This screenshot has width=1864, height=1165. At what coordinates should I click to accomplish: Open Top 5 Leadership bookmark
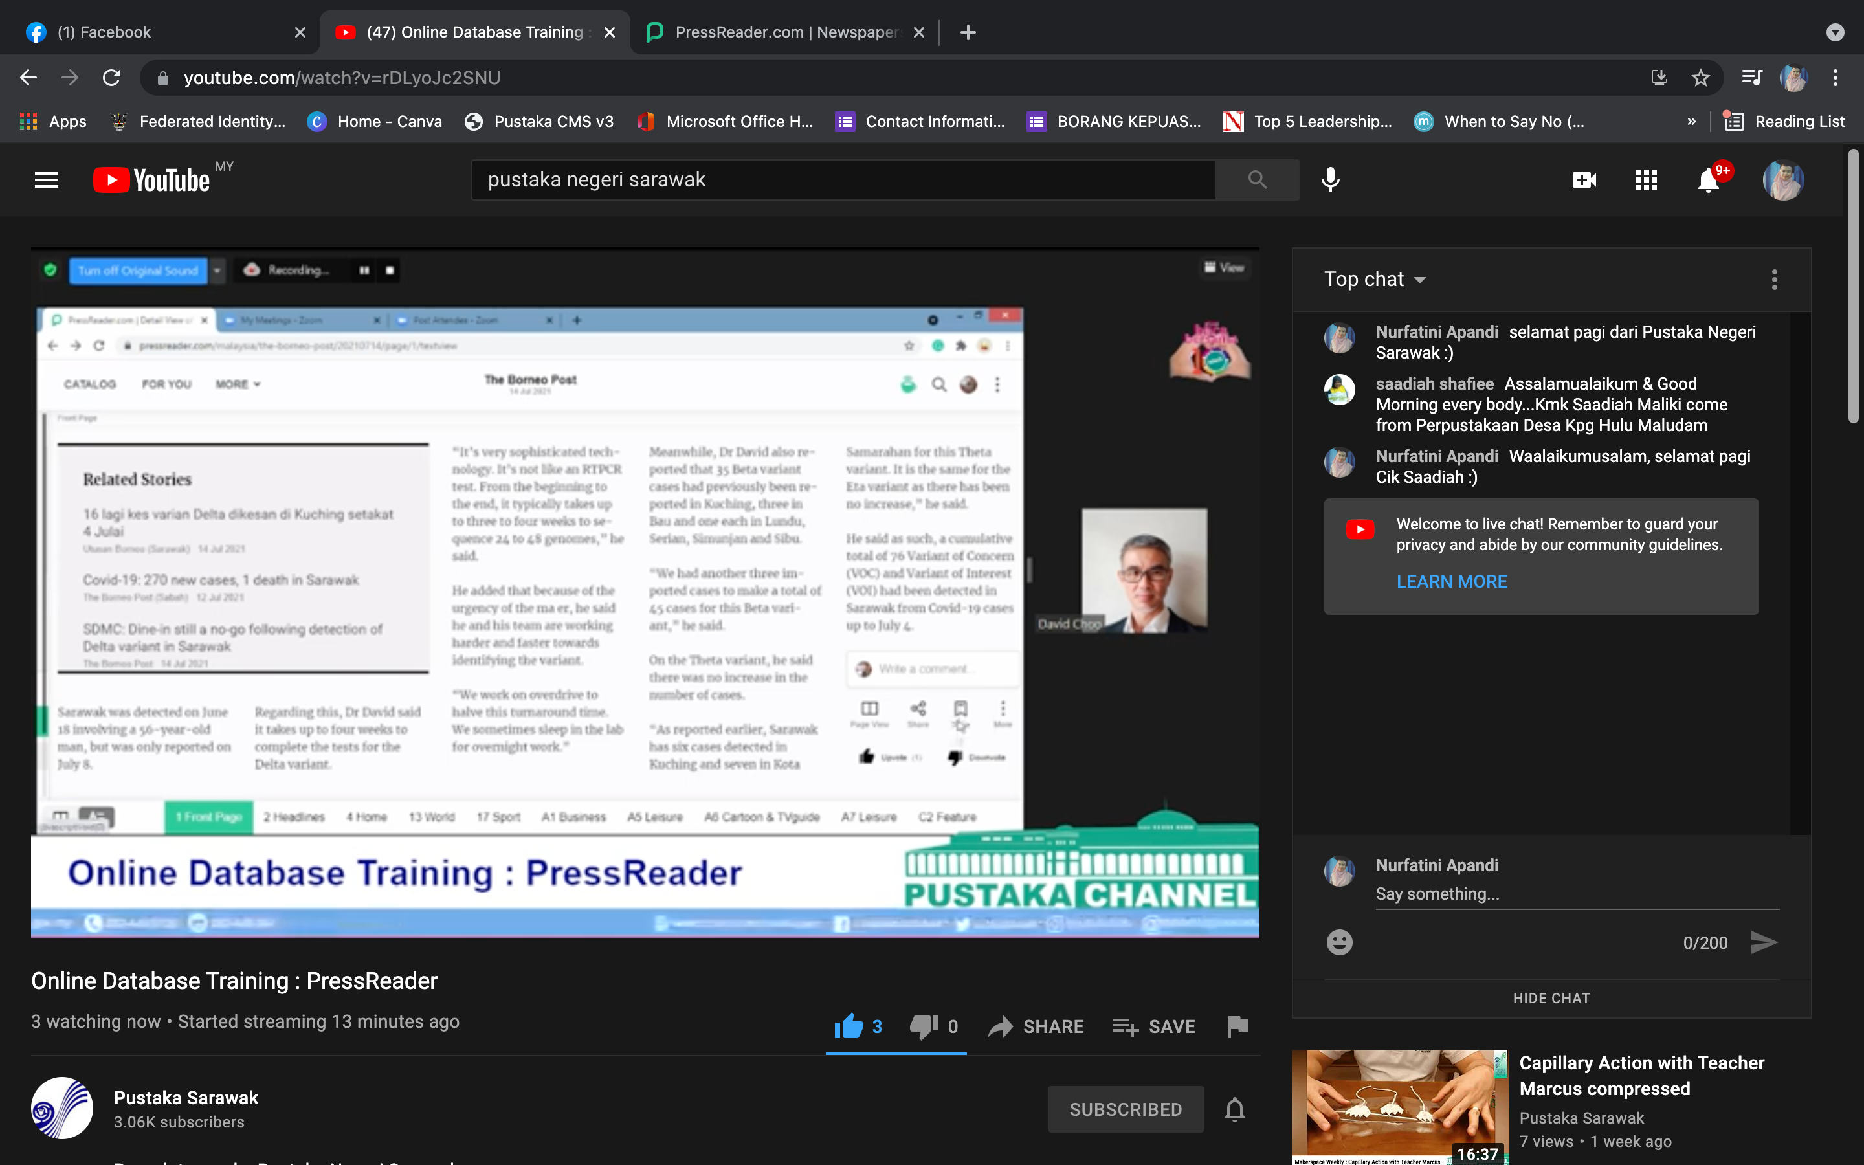(x=1308, y=122)
